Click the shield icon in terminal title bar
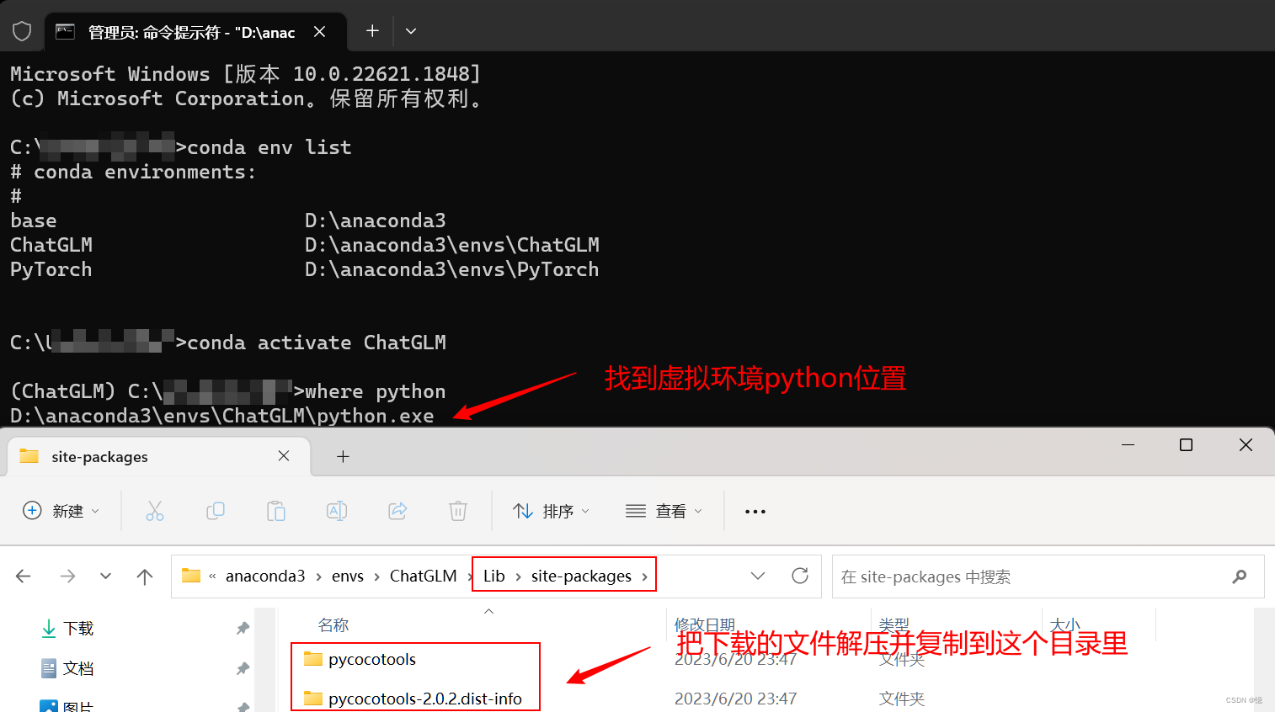 pyautogui.click(x=22, y=31)
